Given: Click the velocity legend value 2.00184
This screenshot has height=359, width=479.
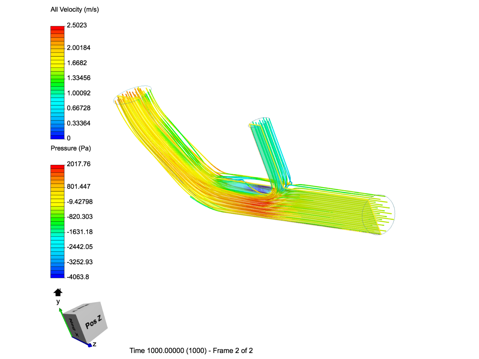Looking at the screenshot, I should coord(79,48).
